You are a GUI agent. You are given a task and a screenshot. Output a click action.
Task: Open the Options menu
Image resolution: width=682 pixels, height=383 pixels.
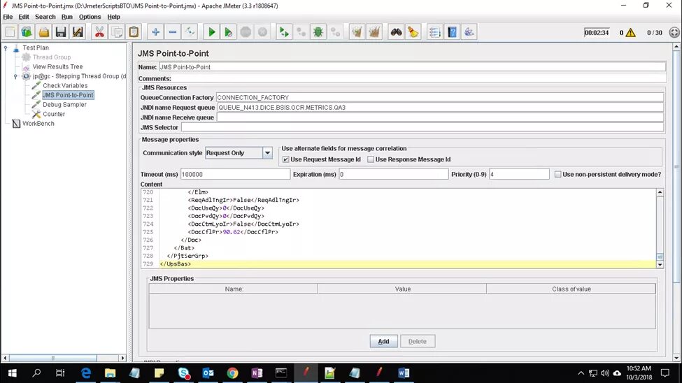click(90, 17)
